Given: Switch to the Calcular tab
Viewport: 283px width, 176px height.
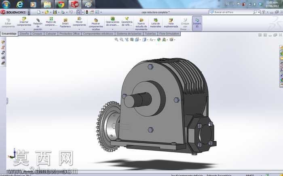Looking at the screenshot, I should click(51, 34).
